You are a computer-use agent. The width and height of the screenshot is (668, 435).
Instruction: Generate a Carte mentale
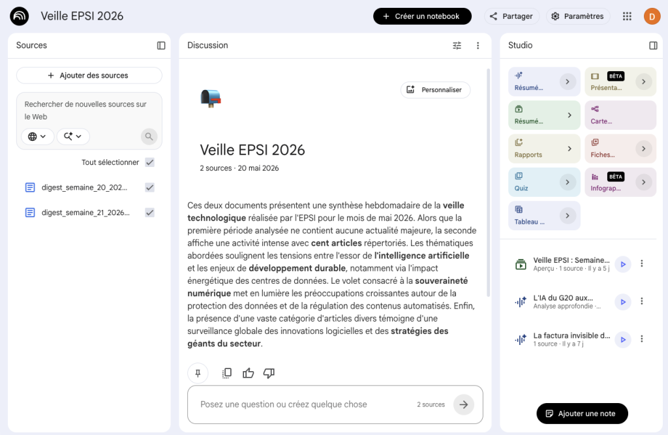coord(620,115)
